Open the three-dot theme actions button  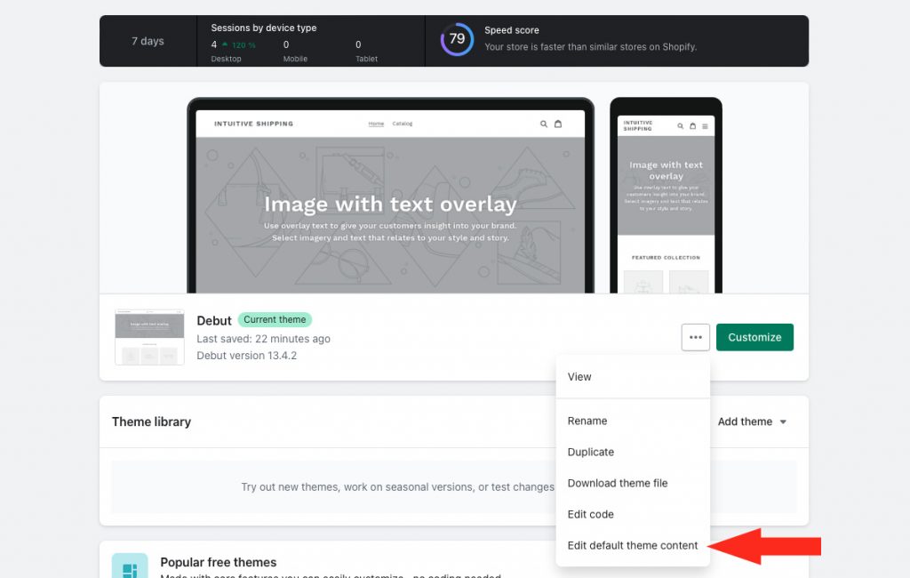coord(695,338)
